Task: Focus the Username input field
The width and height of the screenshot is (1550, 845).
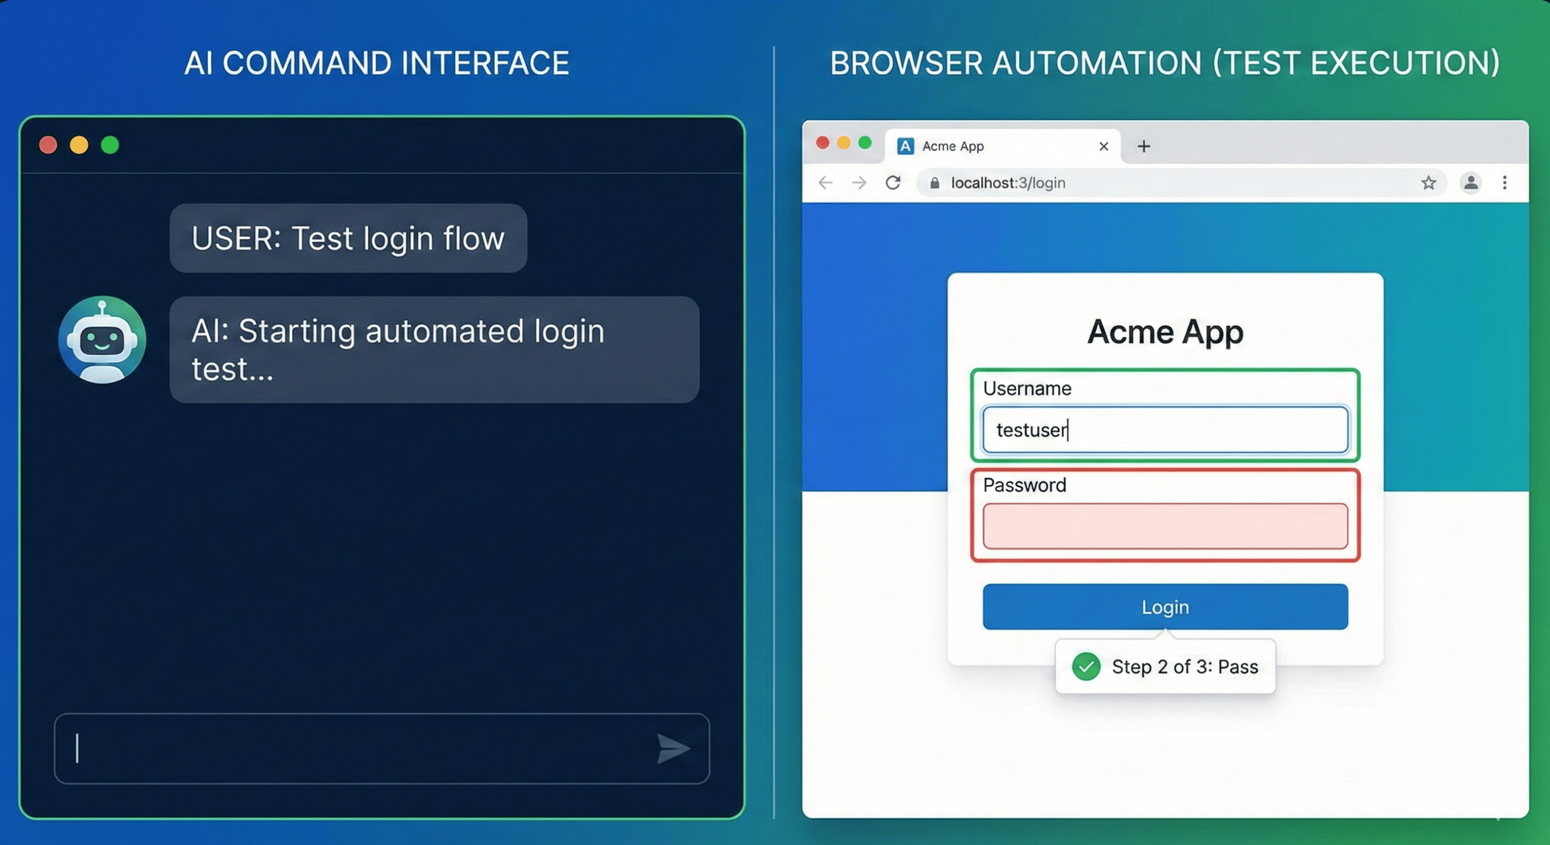Action: pos(1165,430)
